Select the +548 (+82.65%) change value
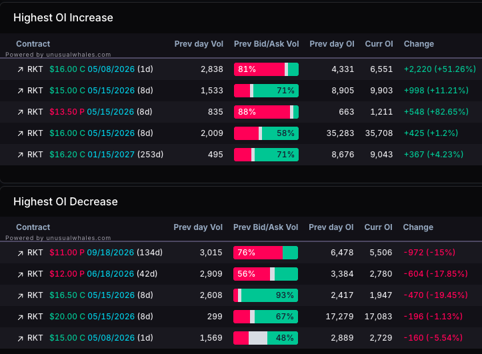This screenshot has width=482, height=354. (436, 112)
